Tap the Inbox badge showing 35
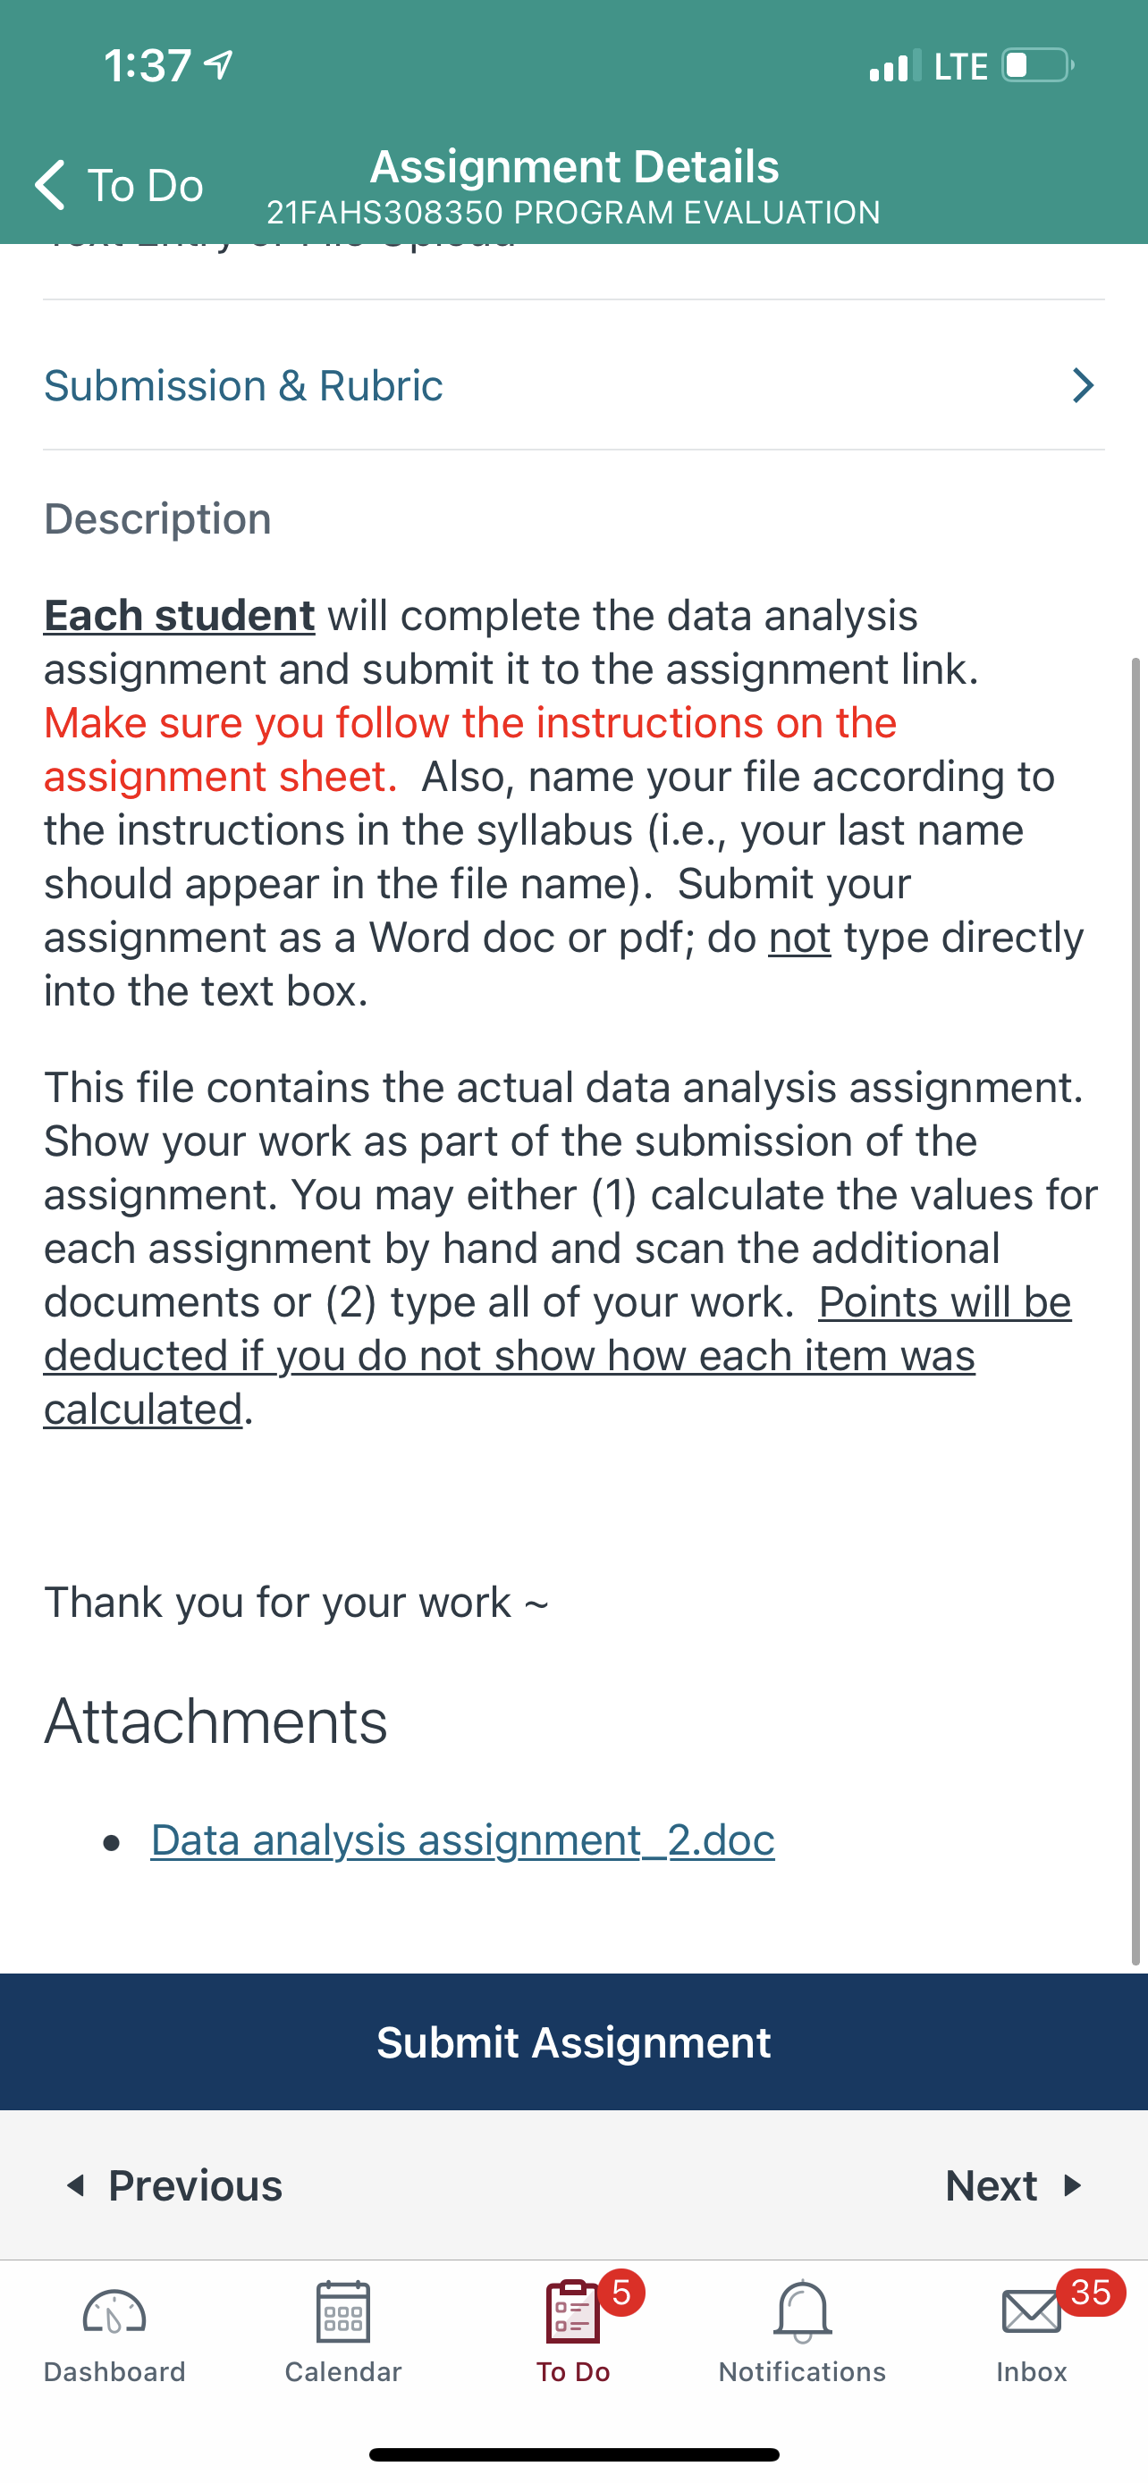 tap(1090, 2292)
